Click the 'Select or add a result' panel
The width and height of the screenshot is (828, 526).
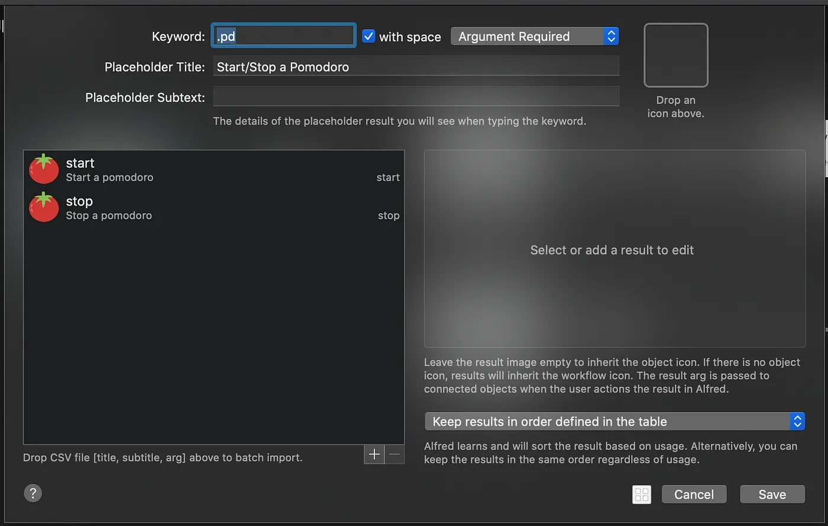click(x=614, y=249)
